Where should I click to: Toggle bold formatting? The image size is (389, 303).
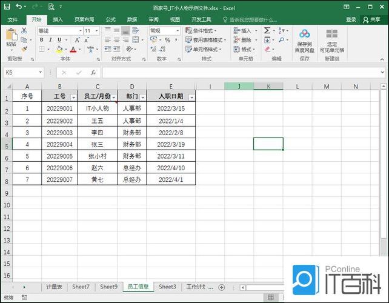click(x=41, y=40)
